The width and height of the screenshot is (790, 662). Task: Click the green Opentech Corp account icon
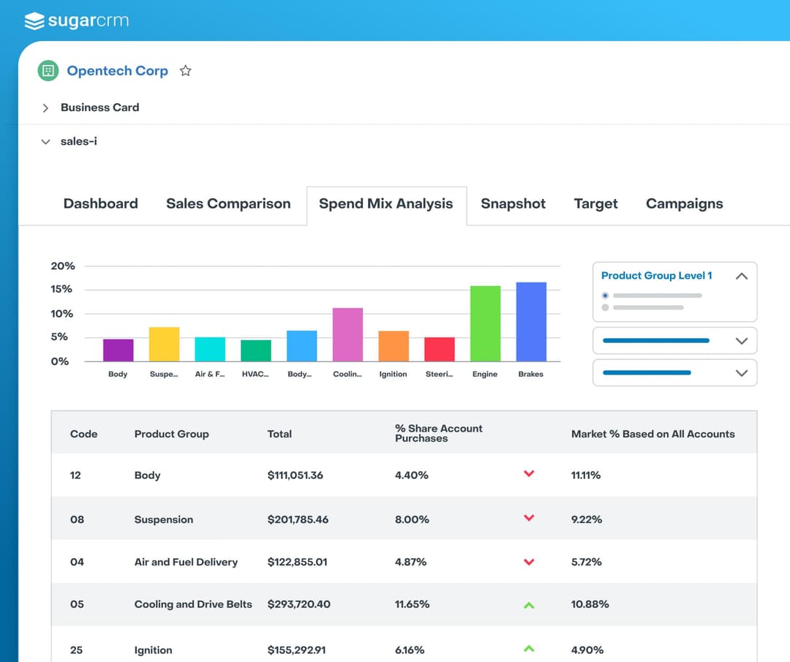48,71
